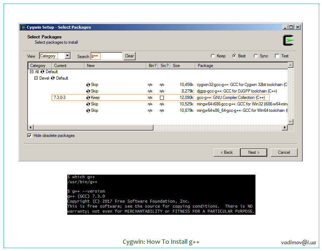Click the Size column header

coord(183,66)
